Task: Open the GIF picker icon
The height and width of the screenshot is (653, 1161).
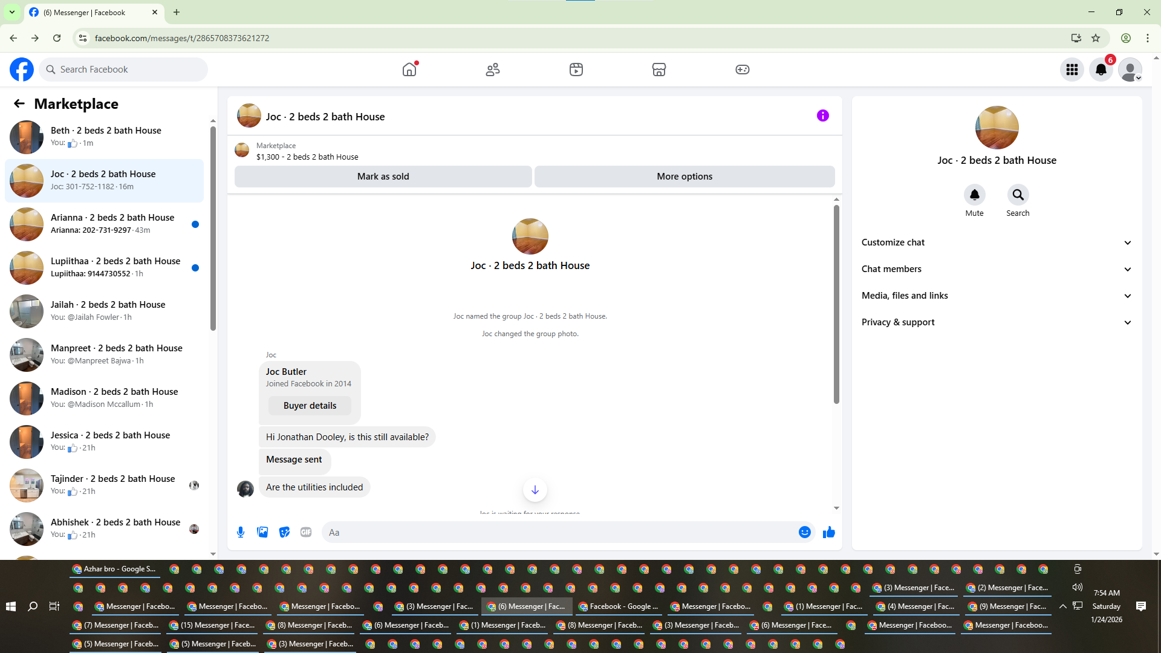Action: pyautogui.click(x=306, y=532)
